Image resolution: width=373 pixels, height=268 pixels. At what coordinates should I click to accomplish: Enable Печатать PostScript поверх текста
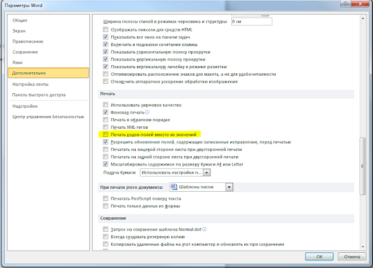click(105, 199)
